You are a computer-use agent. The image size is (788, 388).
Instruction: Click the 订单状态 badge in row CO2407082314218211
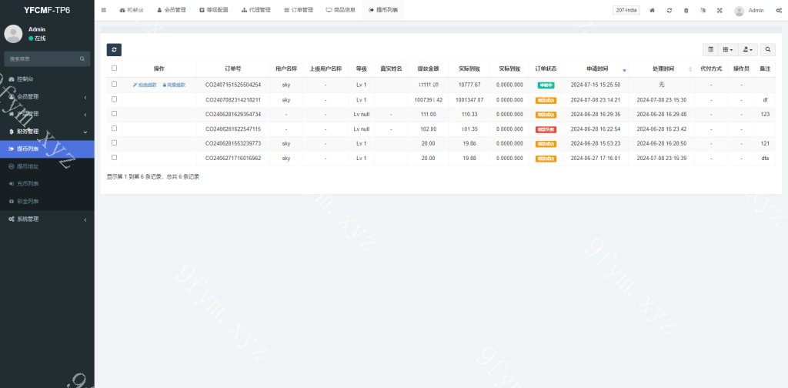tap(546, 100)
